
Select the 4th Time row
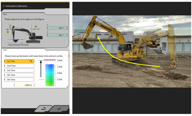coord(19,75)
